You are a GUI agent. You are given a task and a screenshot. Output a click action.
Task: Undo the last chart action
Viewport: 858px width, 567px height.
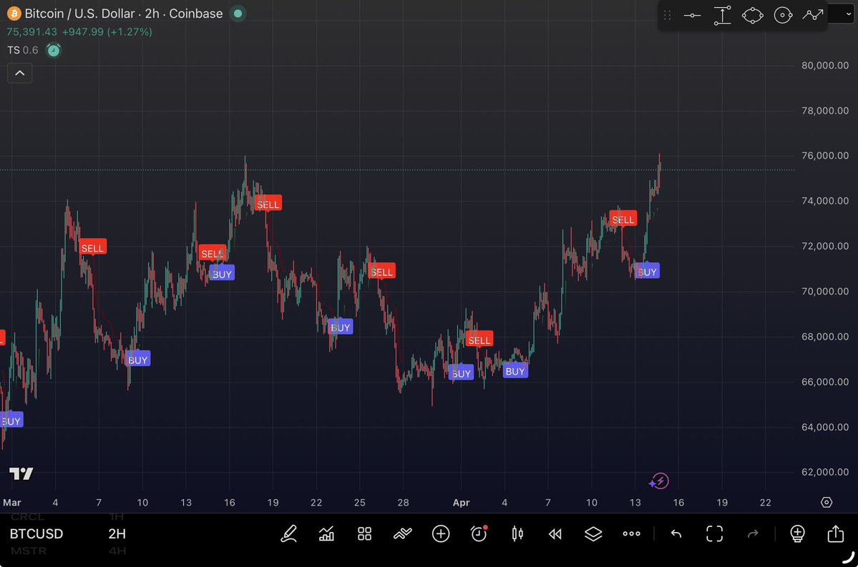click(676, 533)
